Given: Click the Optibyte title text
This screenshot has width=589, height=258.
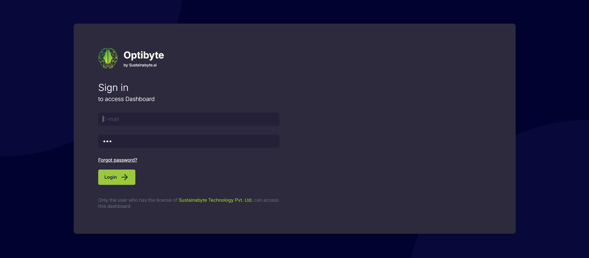Looking at the screenshot, I should tap(144, 55).
